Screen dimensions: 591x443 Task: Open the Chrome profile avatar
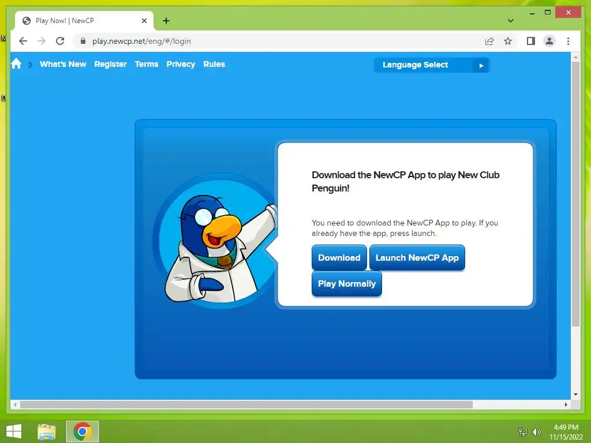pos(549,41)
